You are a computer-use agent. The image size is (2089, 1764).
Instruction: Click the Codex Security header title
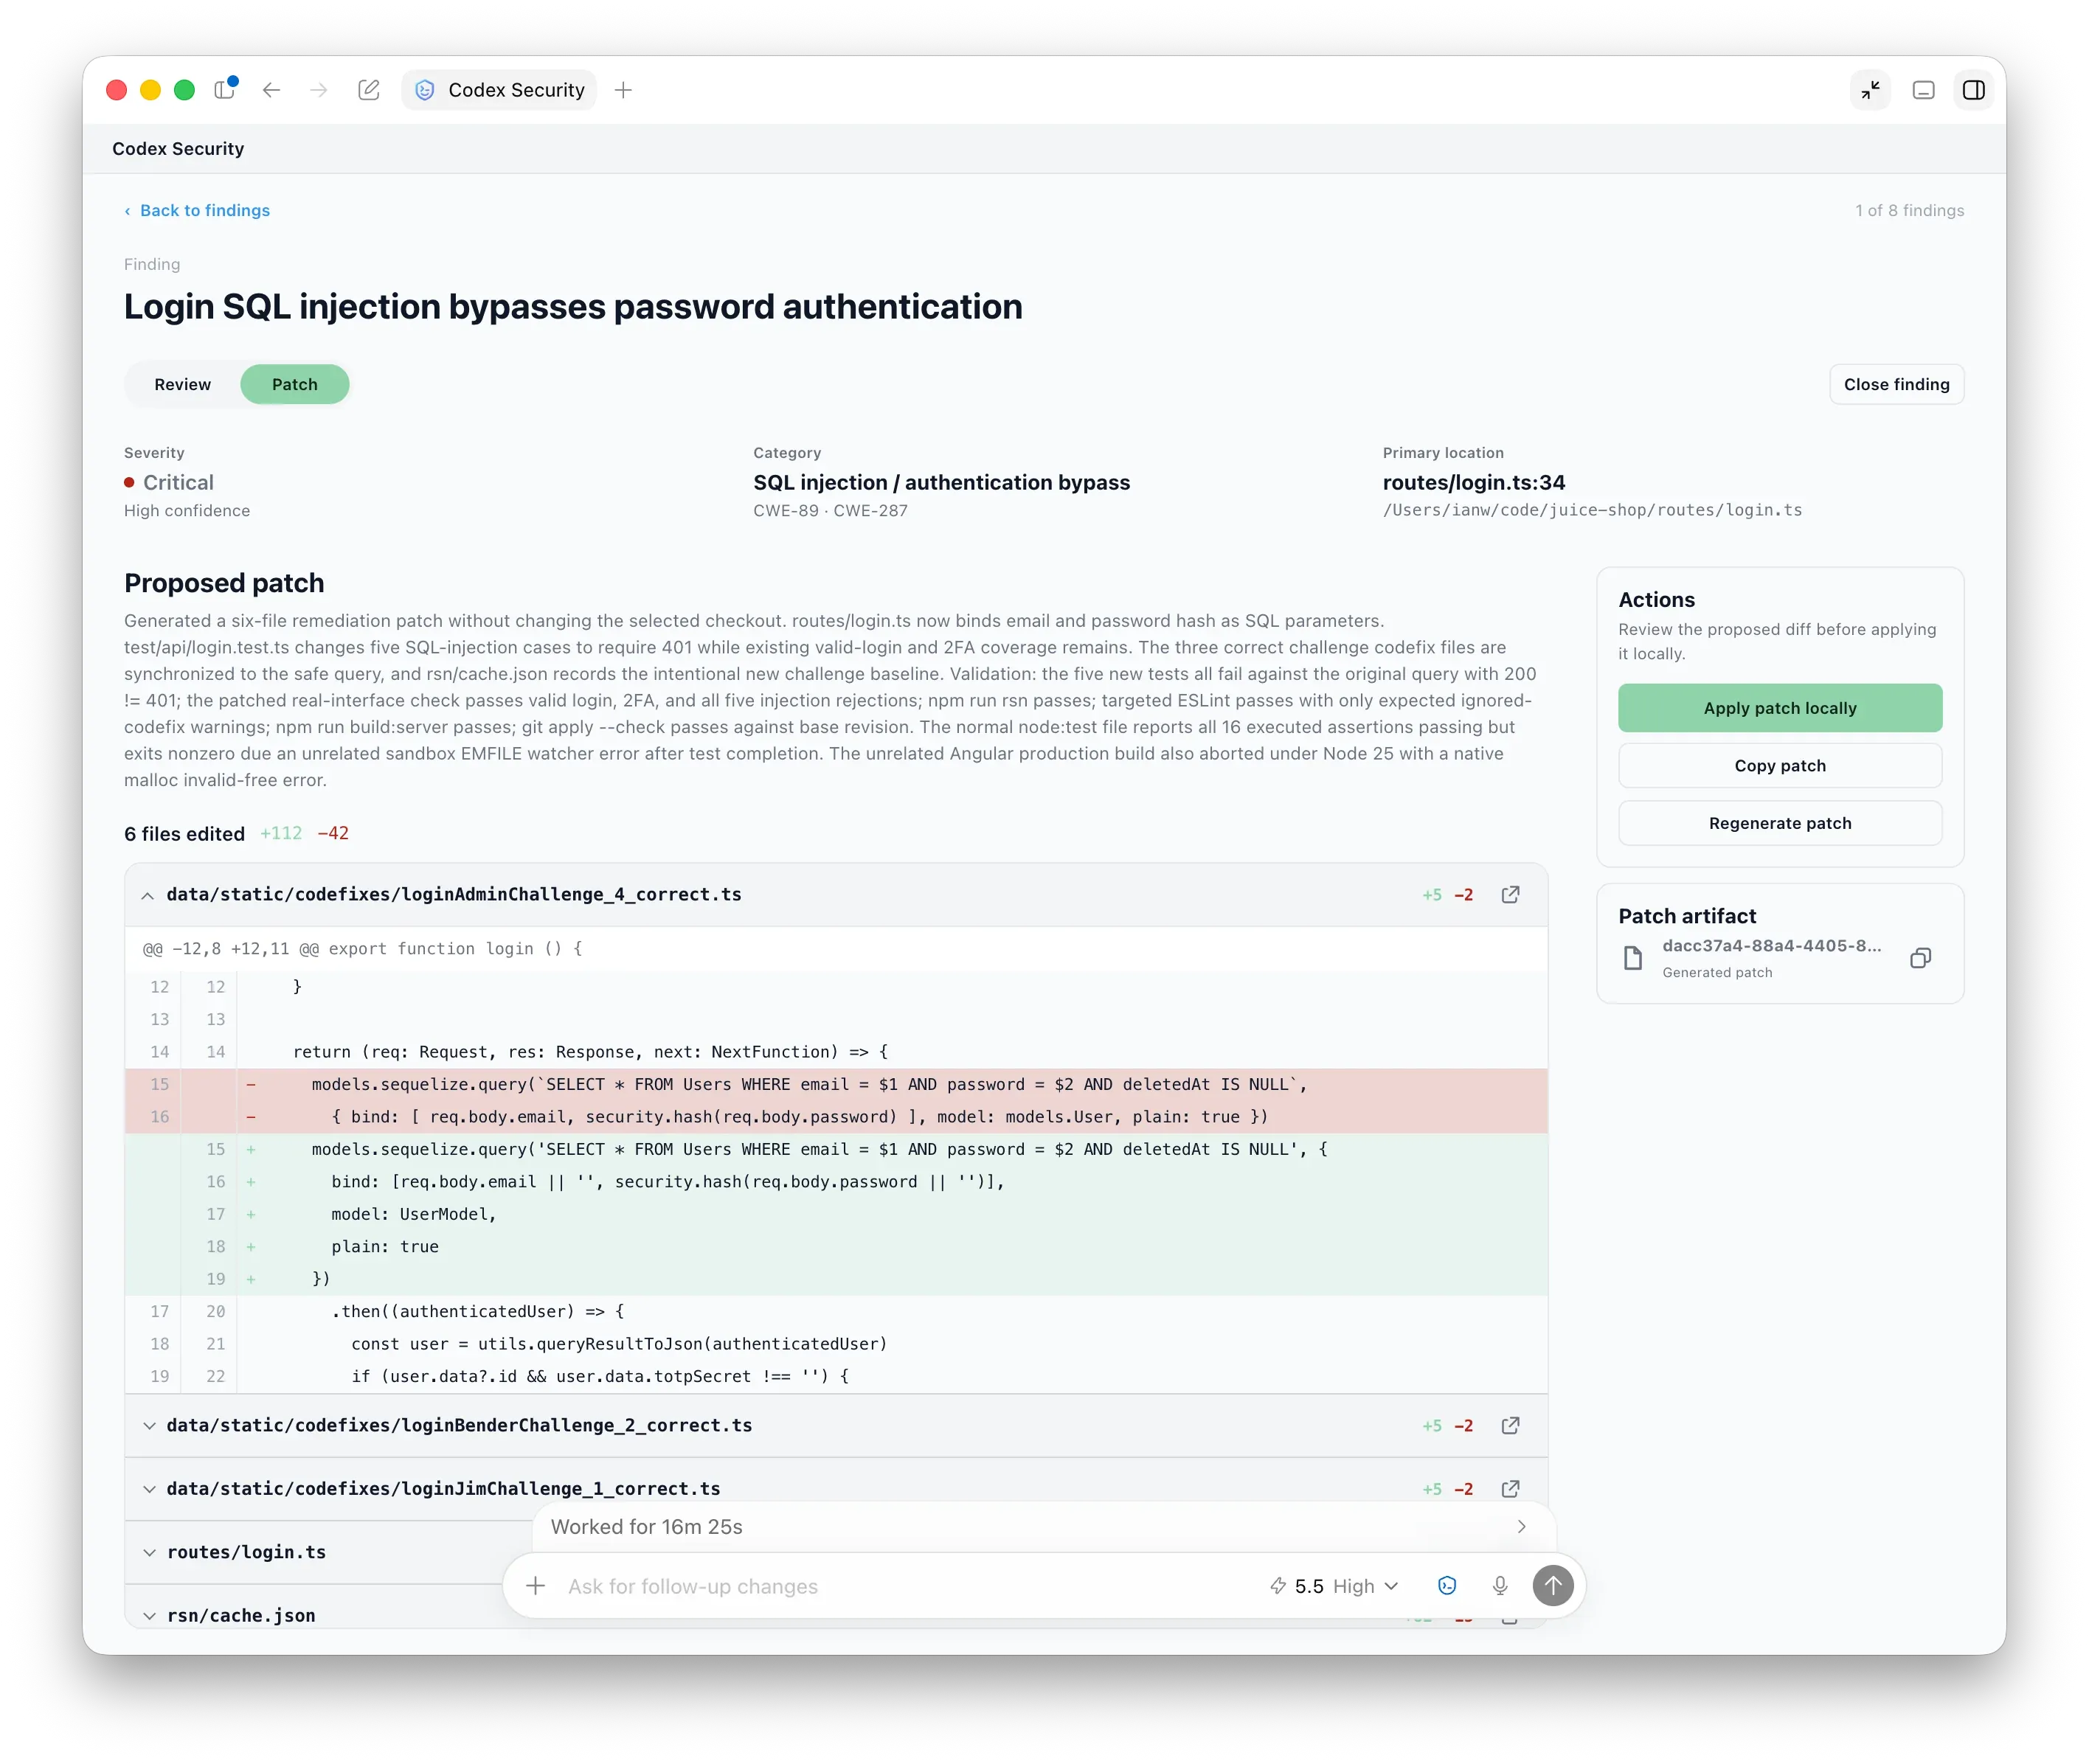(178, 149)
